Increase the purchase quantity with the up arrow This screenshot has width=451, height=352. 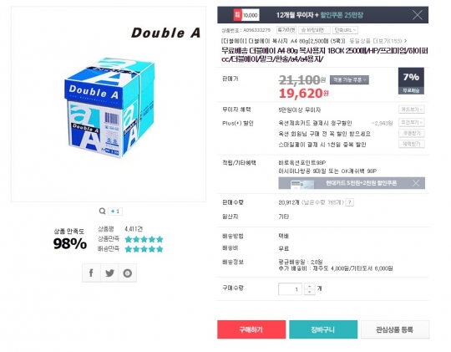[310, 286]
